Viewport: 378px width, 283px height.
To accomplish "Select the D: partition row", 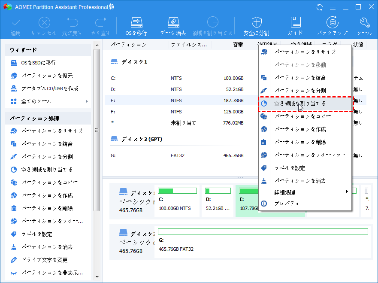I will point(181,89).
